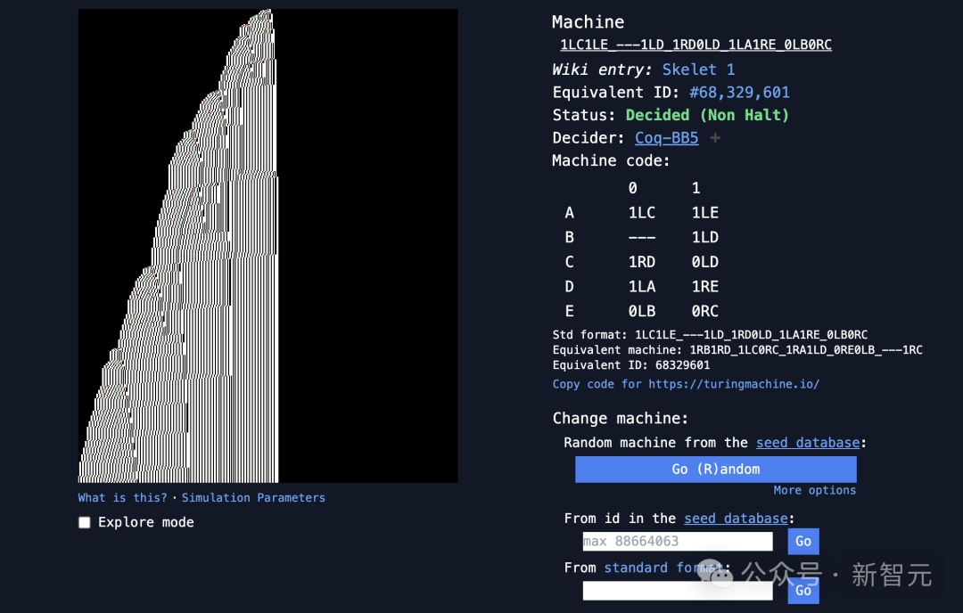
Task: Click the standard format input field
Action: (x=678, y=591)
